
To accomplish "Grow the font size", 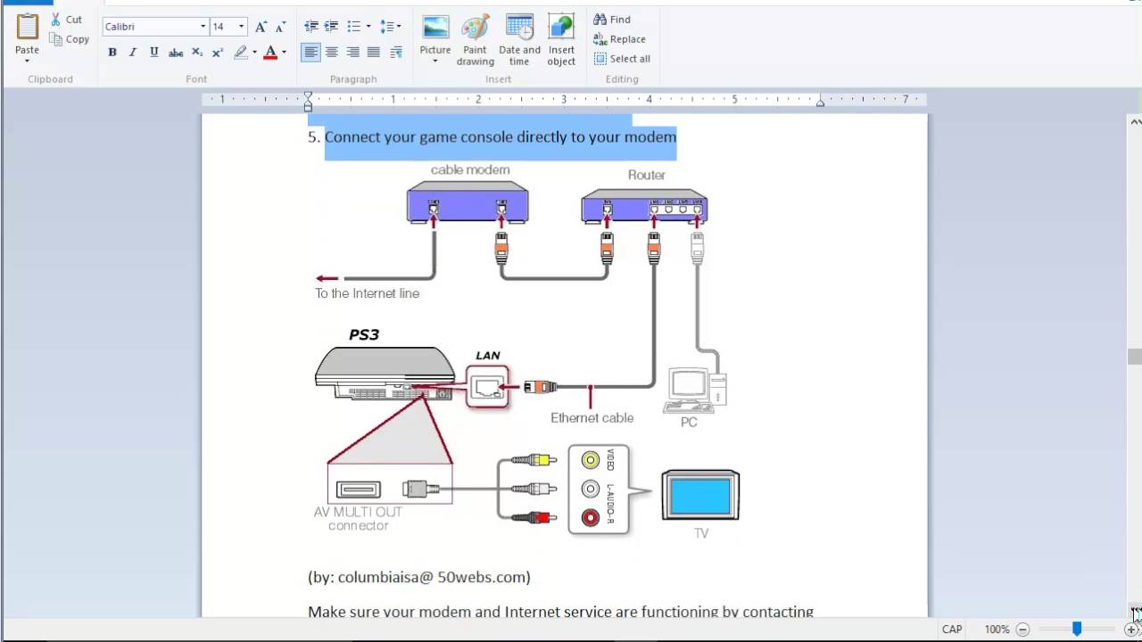I will point(261,27).
